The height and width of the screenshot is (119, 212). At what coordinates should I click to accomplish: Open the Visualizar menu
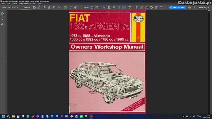point(14,4)
